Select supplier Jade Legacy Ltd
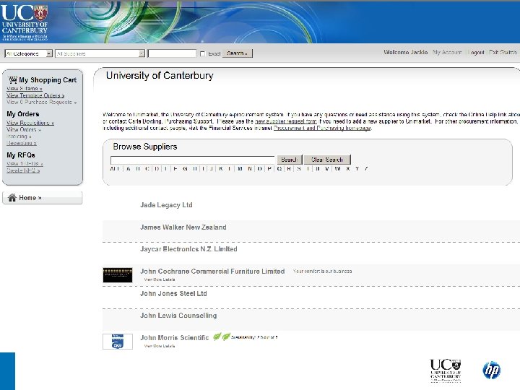This screenshot has width=520, height=390. (166, 205)
